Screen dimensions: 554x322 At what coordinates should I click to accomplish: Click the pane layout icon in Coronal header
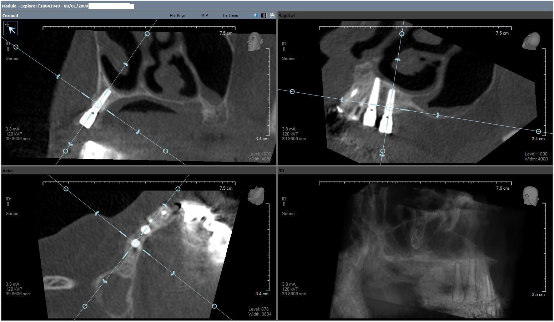pyautogui.click(x=263, y=16)
